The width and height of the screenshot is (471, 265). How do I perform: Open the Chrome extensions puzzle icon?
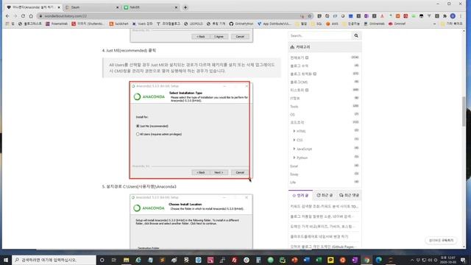tap(445, 16)
